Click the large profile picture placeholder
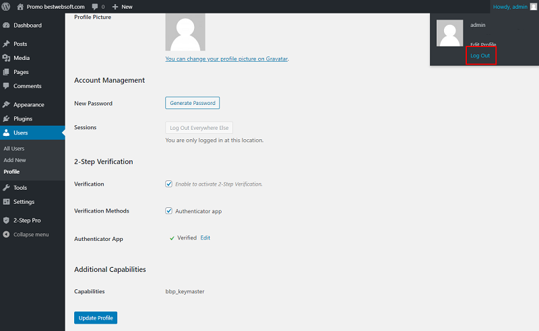Screen dimensions: 539x331 tap(185, 32)
